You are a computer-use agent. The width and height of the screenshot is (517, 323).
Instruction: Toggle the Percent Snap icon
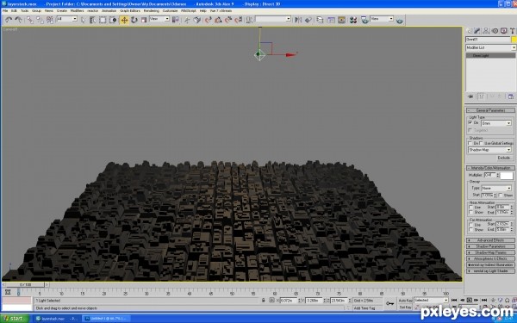tap(228, 20)
